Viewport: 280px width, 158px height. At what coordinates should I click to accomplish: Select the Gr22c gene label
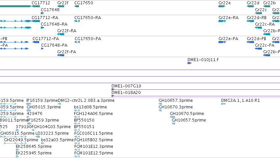261,10
